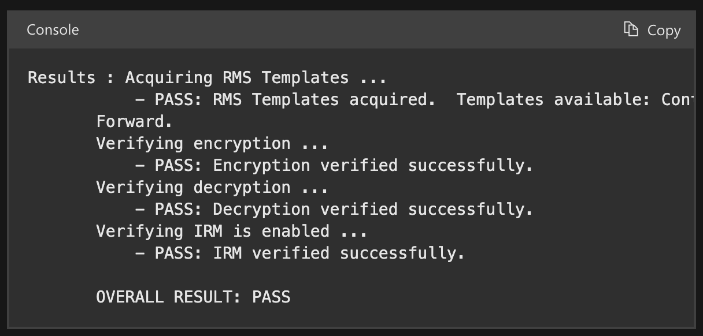This screenshot has width=703, height=336.
Task: Click the final PASS word after OVERALL RESULT
Action: 271,297
